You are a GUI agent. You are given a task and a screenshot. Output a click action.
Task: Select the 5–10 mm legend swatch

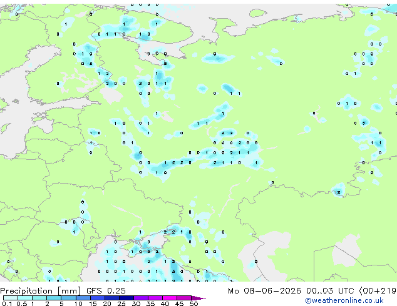(x=68, y=298)
